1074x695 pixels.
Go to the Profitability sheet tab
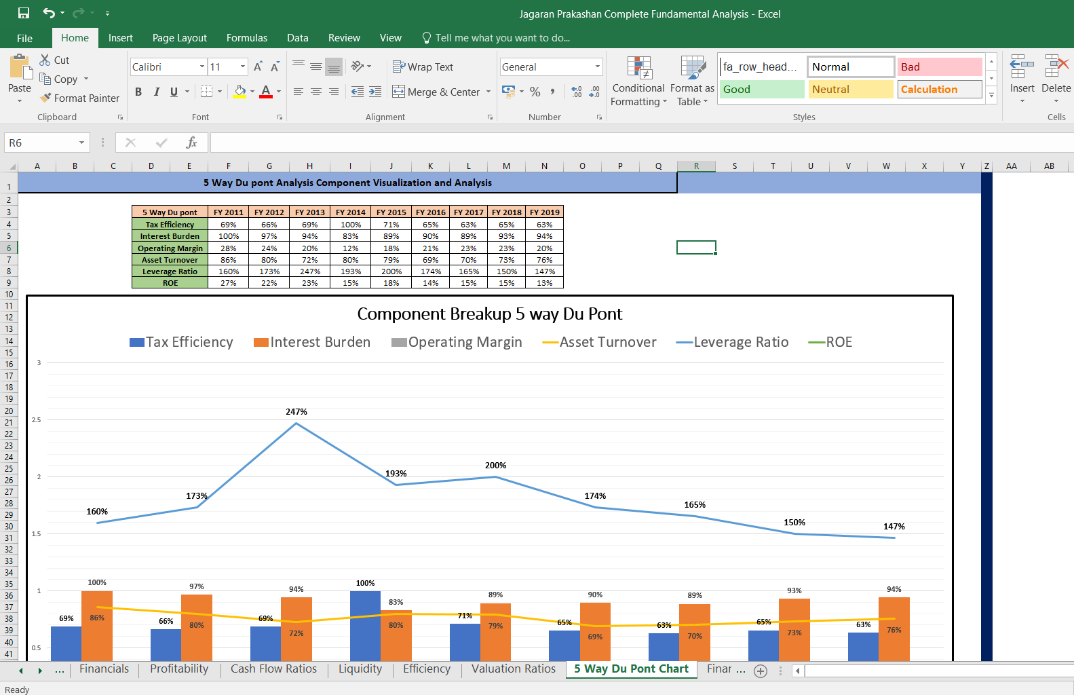point(179,669)
